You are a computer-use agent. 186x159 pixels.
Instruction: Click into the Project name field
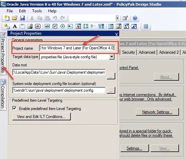point(77,48)
